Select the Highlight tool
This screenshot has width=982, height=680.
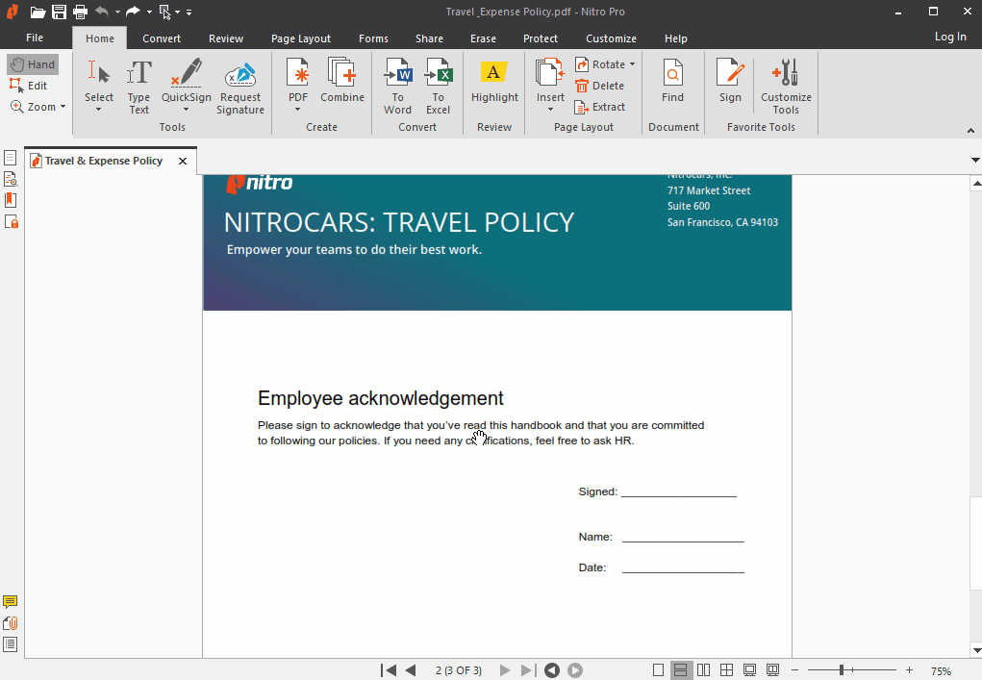click(494, 82)
